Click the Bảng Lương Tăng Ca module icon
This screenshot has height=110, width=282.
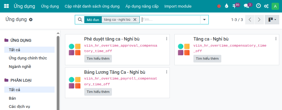[74, 83]
